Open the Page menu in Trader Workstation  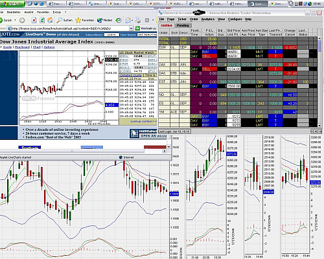(170, 19)
